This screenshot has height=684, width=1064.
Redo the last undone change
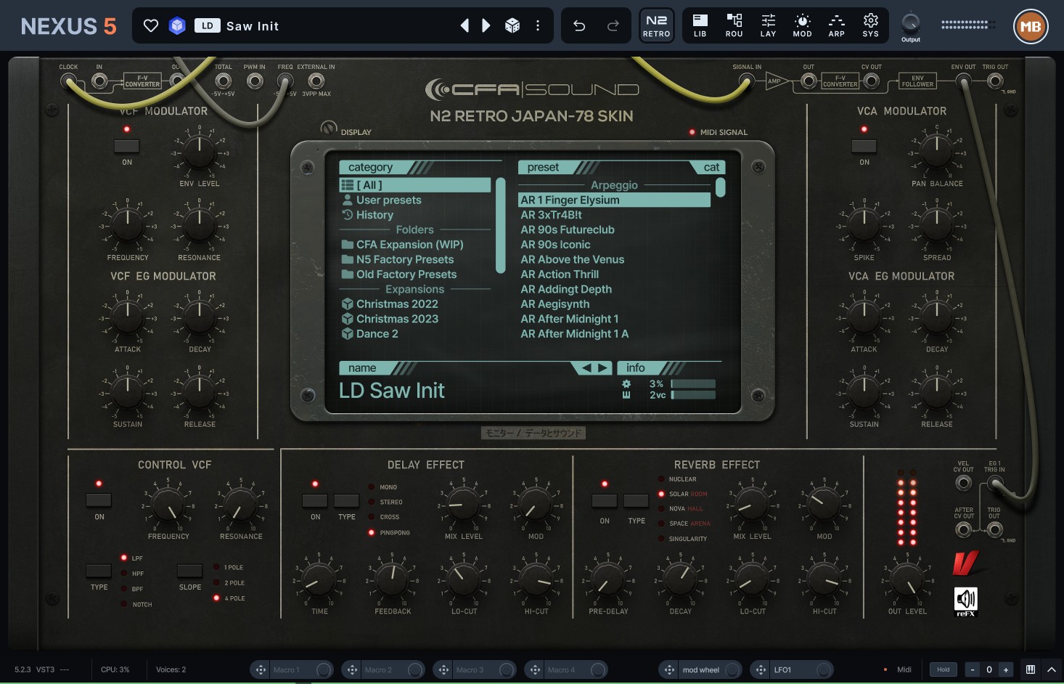tap(613, 26)
